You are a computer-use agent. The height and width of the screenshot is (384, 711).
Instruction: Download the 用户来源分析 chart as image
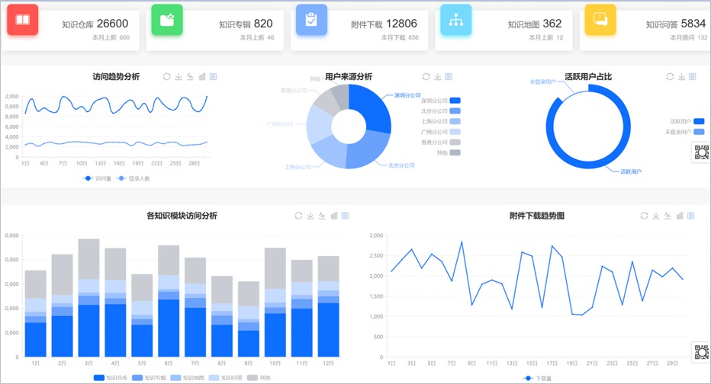point(437,76)
